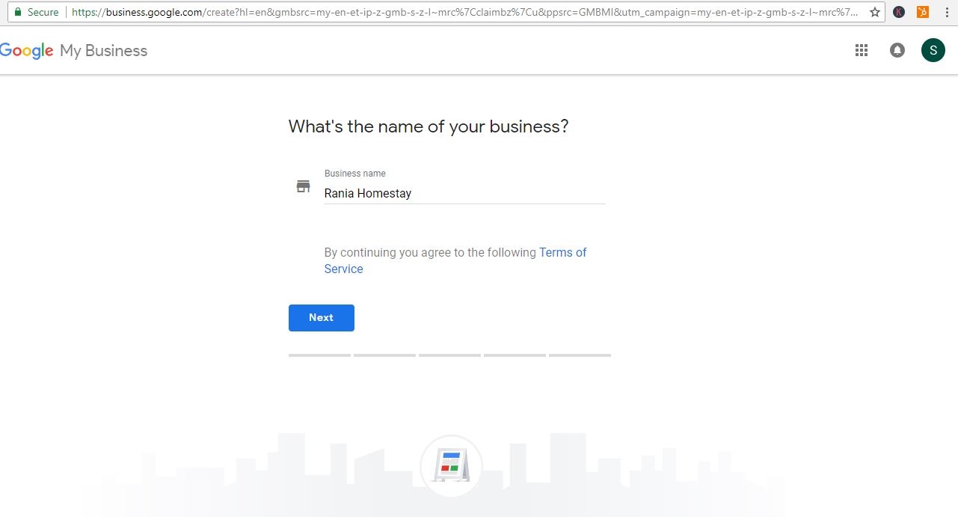Open the orange HubSpot extension icon

click(923, 12)
